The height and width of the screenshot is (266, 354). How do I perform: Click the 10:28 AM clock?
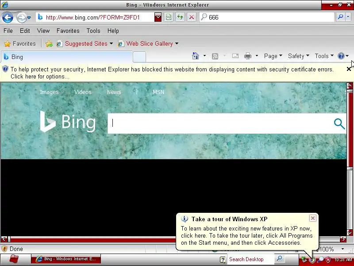[343, 260]
